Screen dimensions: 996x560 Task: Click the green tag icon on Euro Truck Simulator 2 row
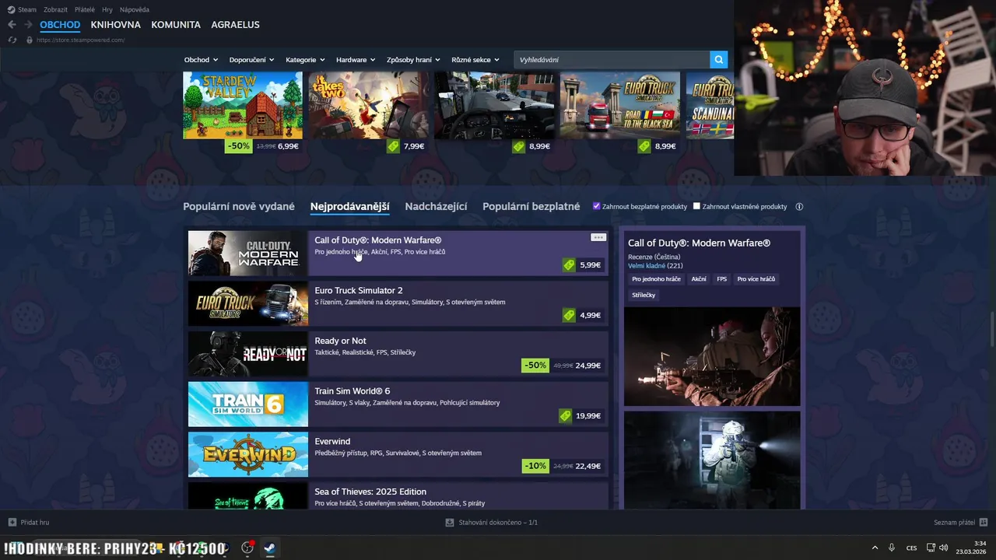point(569,315)
